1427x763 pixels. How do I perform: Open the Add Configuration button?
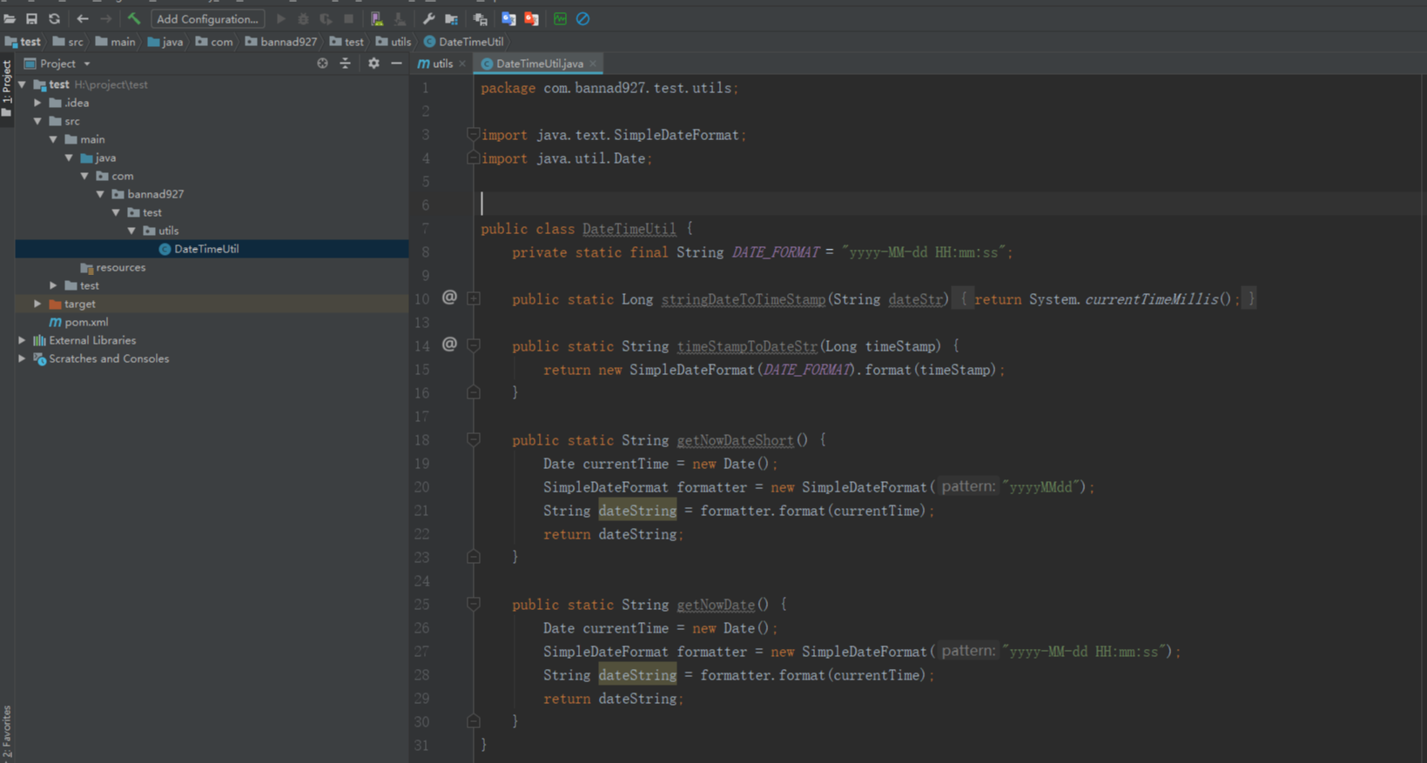[208, 18]
